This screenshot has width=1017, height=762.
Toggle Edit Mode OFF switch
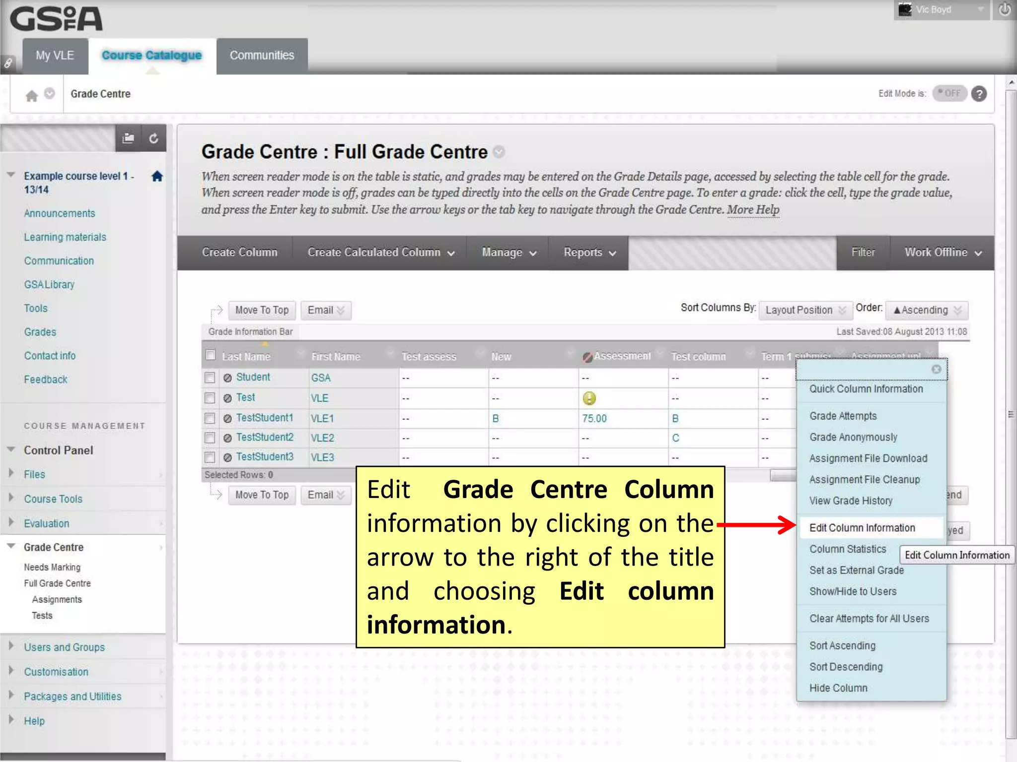tap(949, 93)
